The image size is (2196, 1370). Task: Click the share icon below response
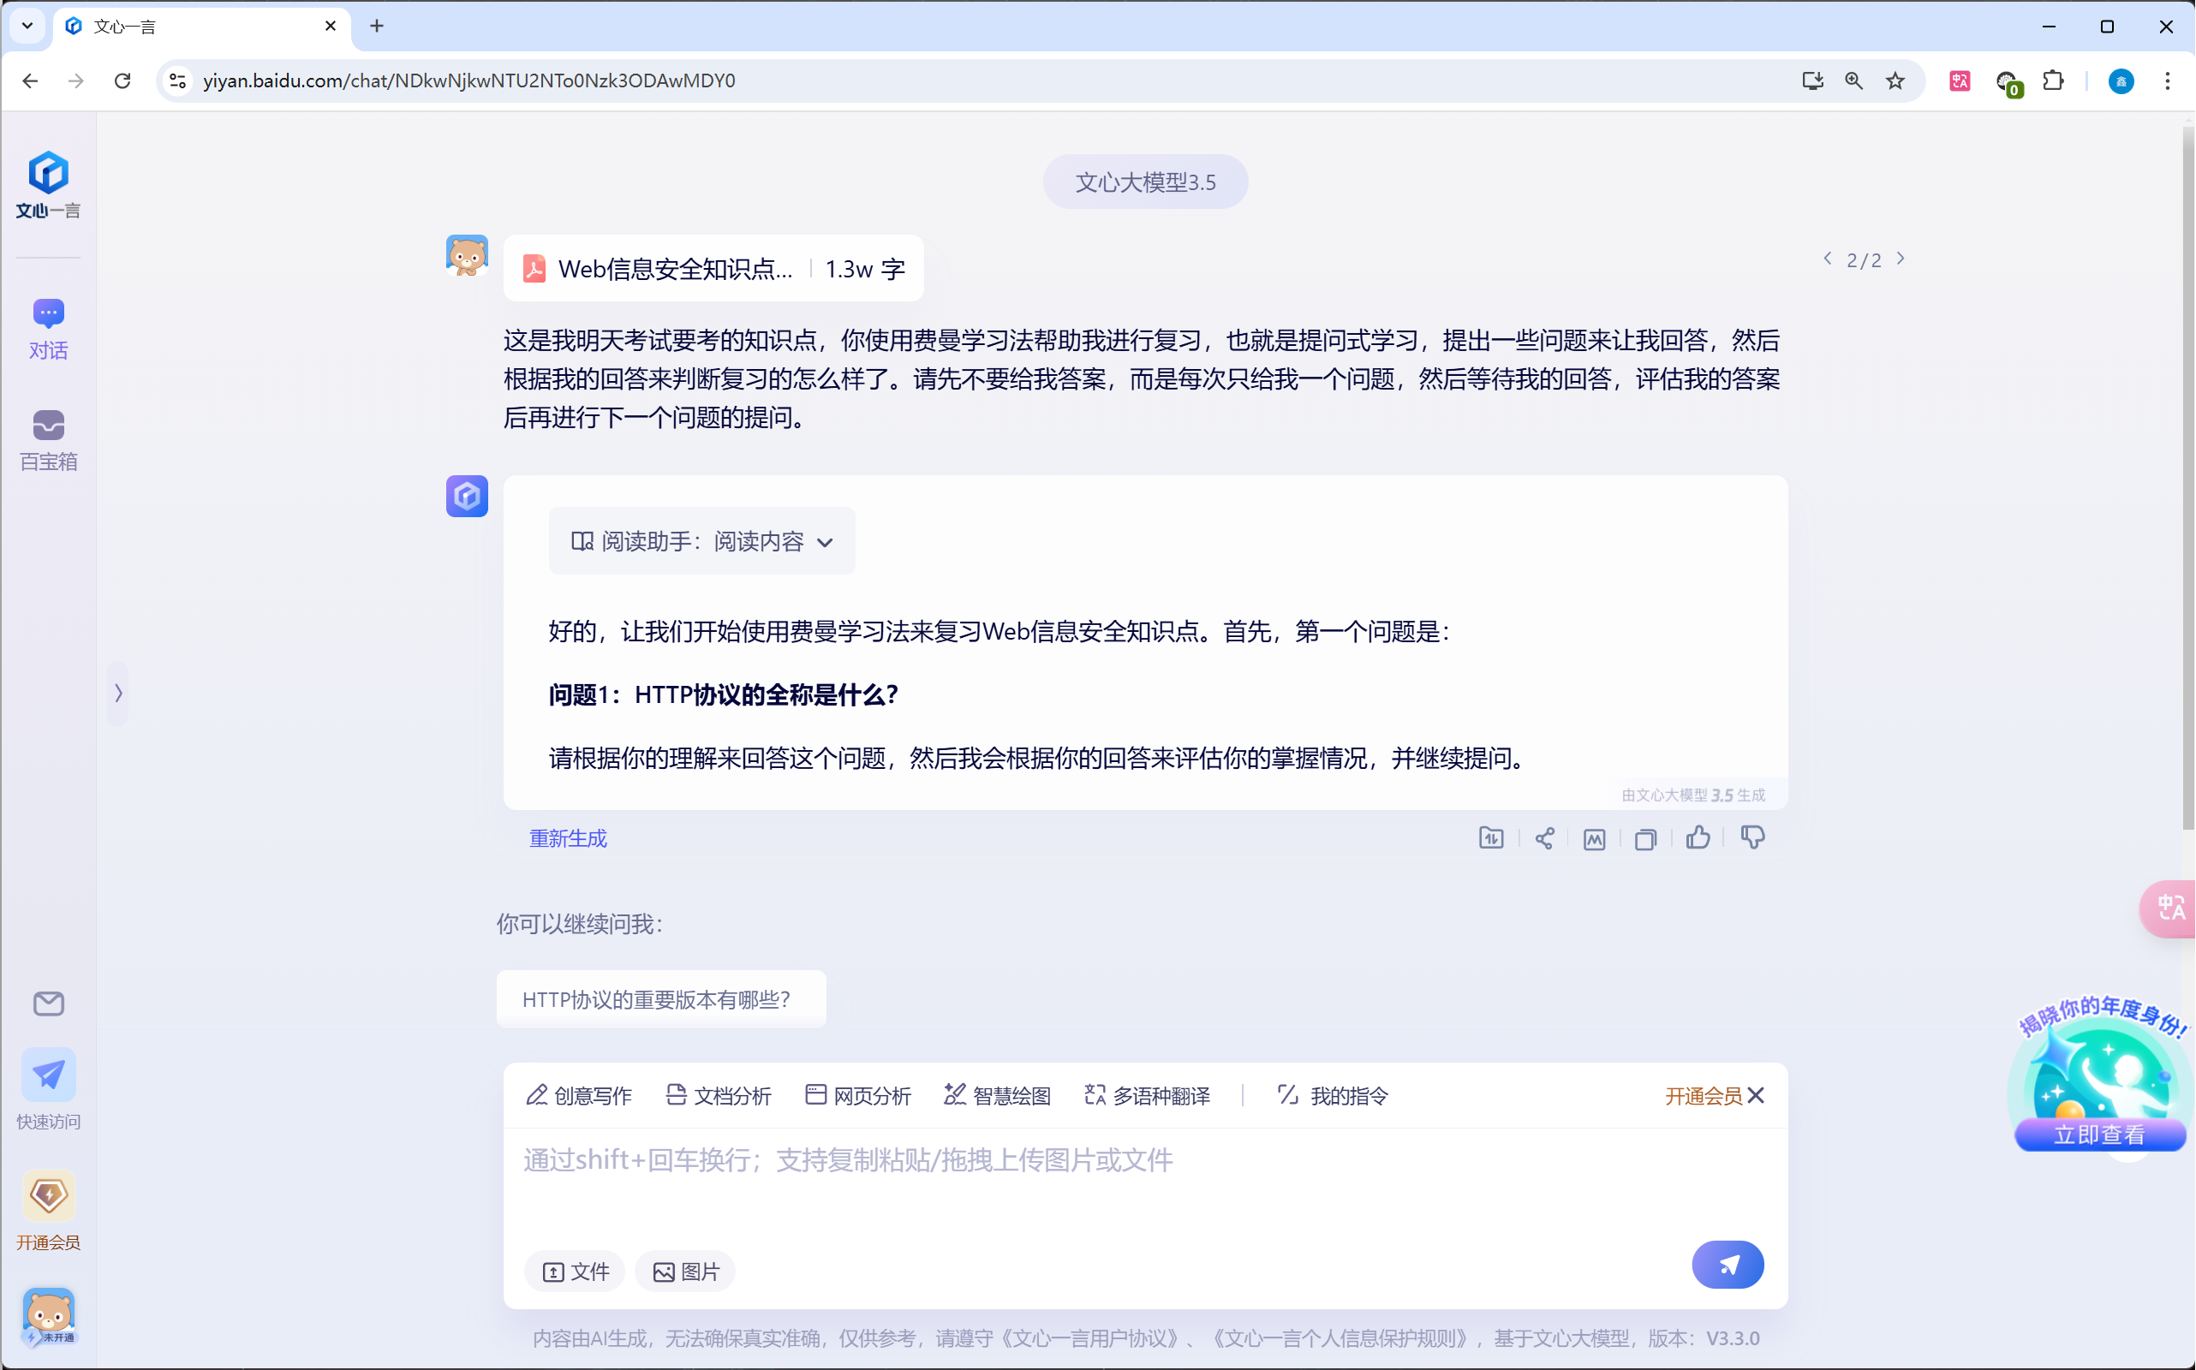[1544, 839]
